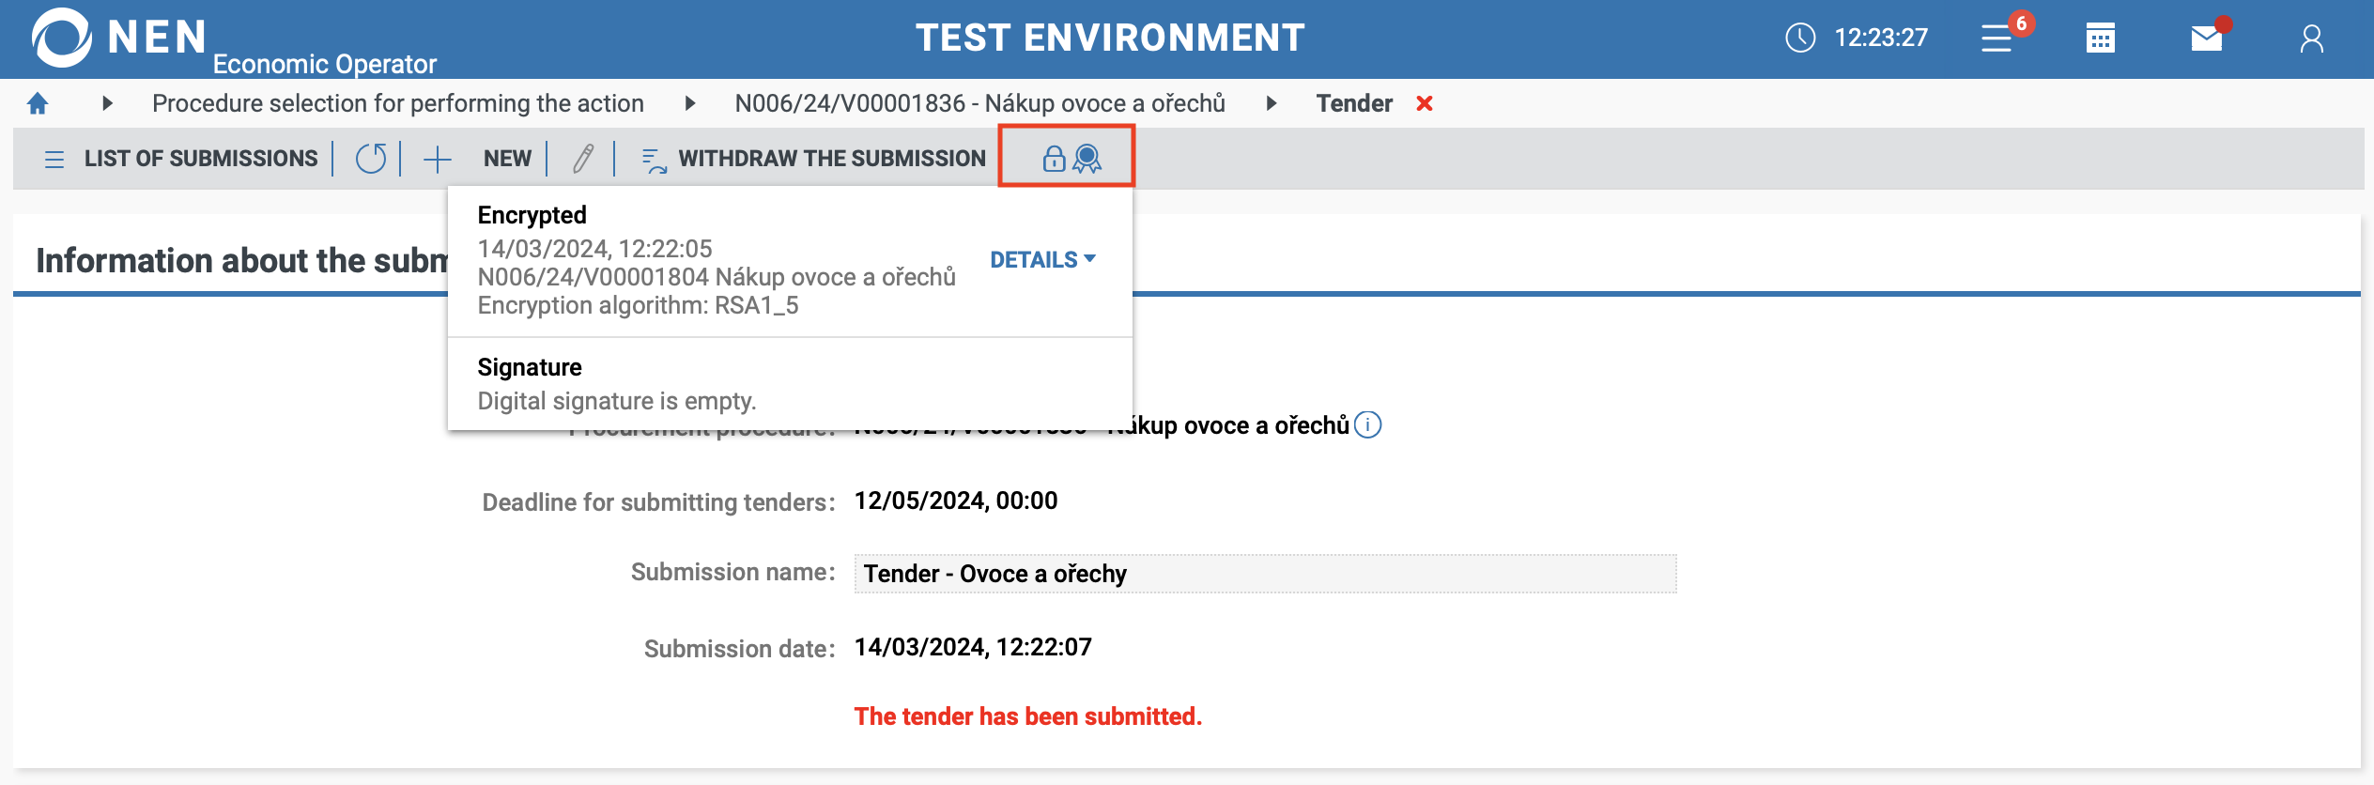
Task: Click the pencil edit icon
Action: point(583,159)
